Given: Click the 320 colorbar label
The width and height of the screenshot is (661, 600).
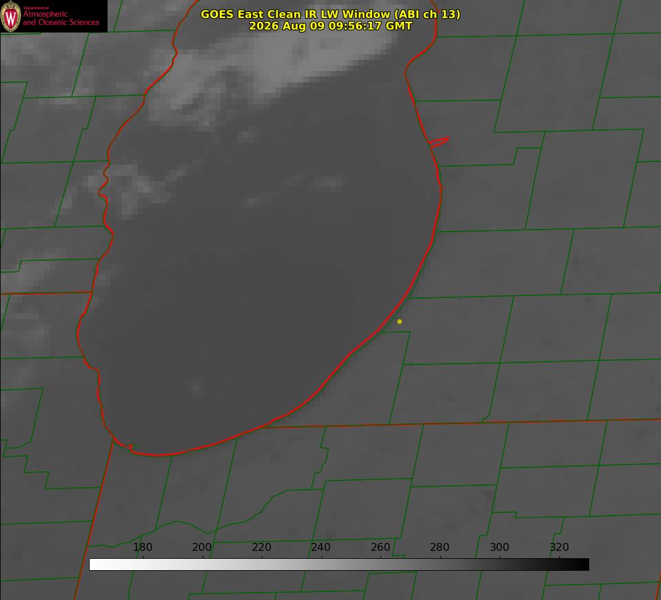Looking at the screenshot, I should tap(559, 547).
